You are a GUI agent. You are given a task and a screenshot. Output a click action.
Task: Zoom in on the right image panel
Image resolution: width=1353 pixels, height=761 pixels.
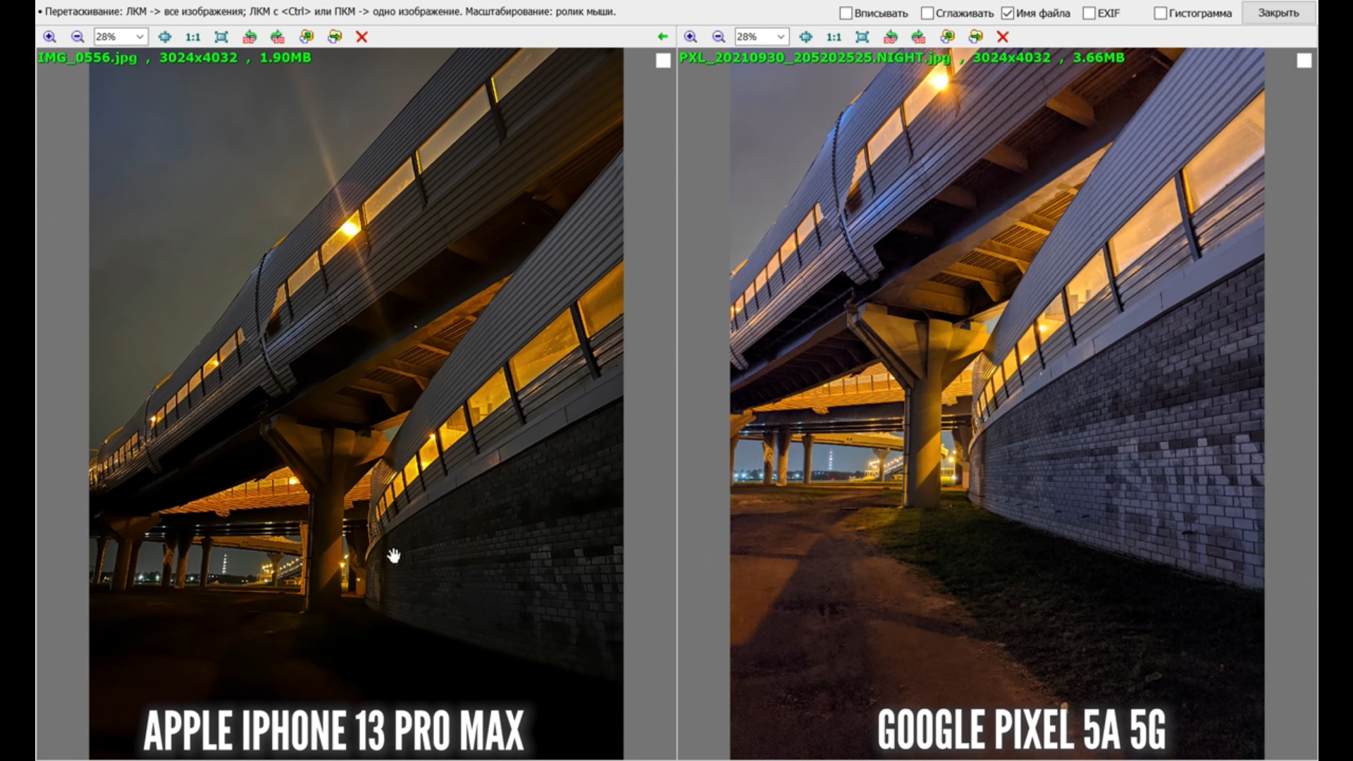click(691, 37)
